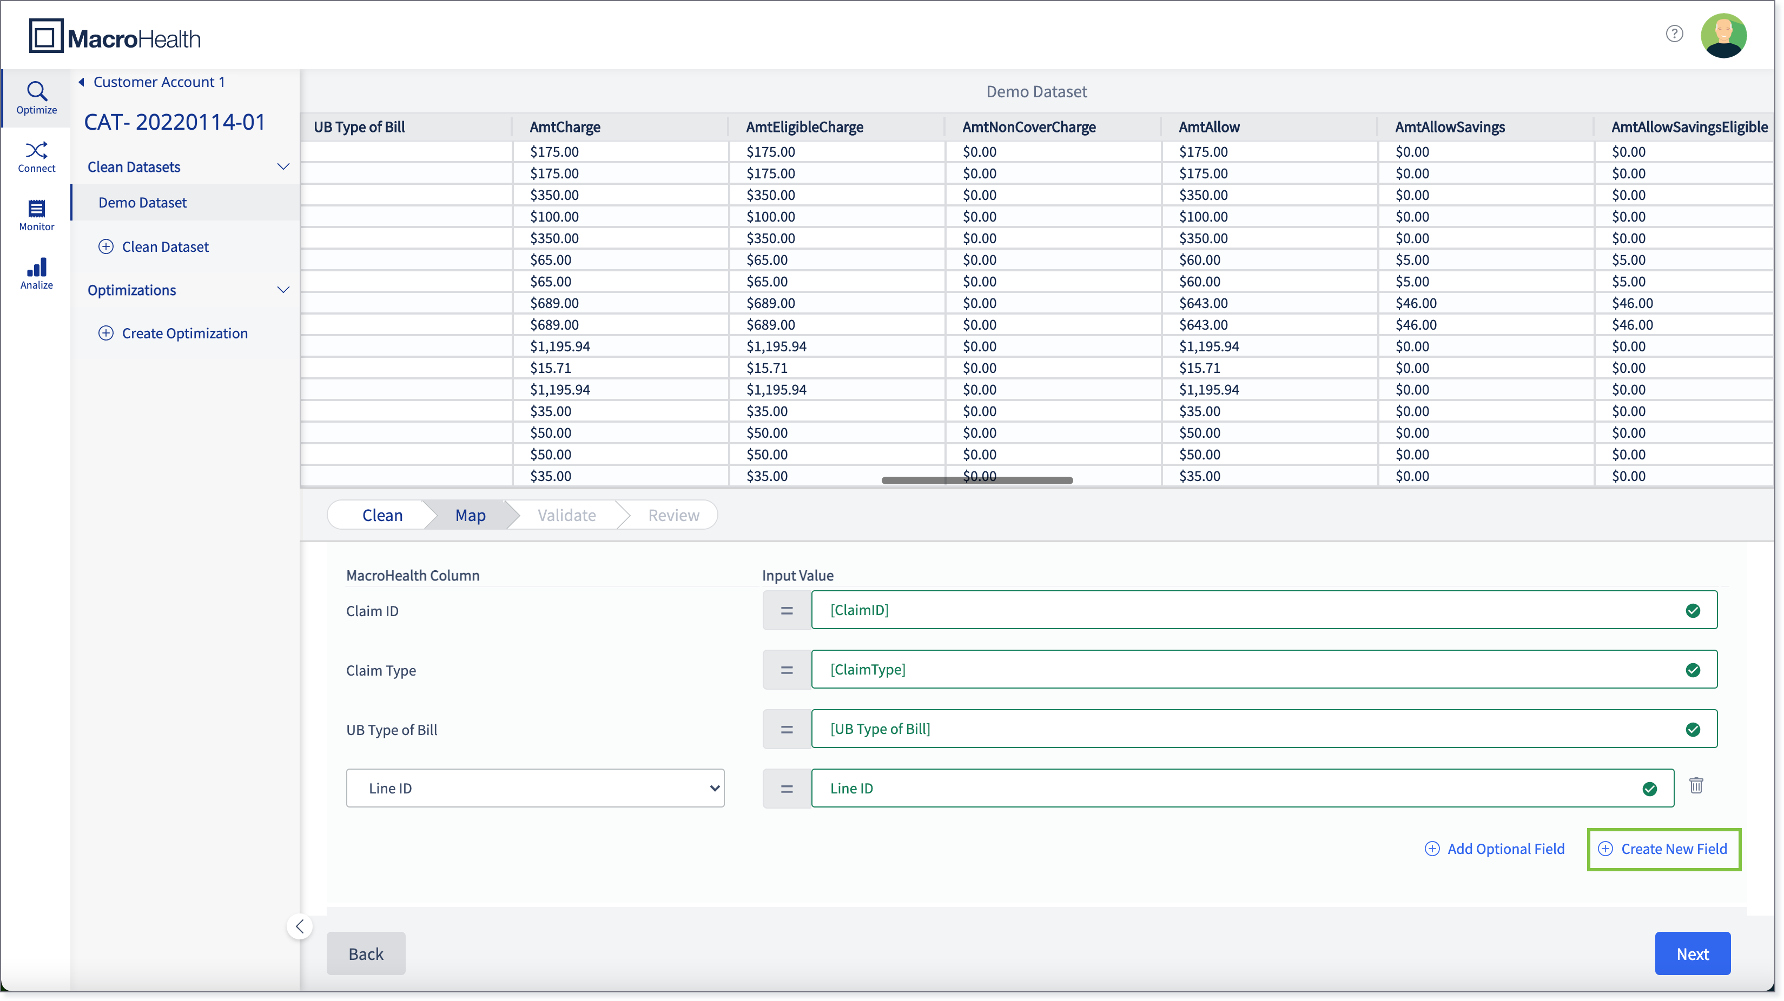Open the user profile avatar
Viewport: 1784px width, 1001px height.
(1724, 36)
